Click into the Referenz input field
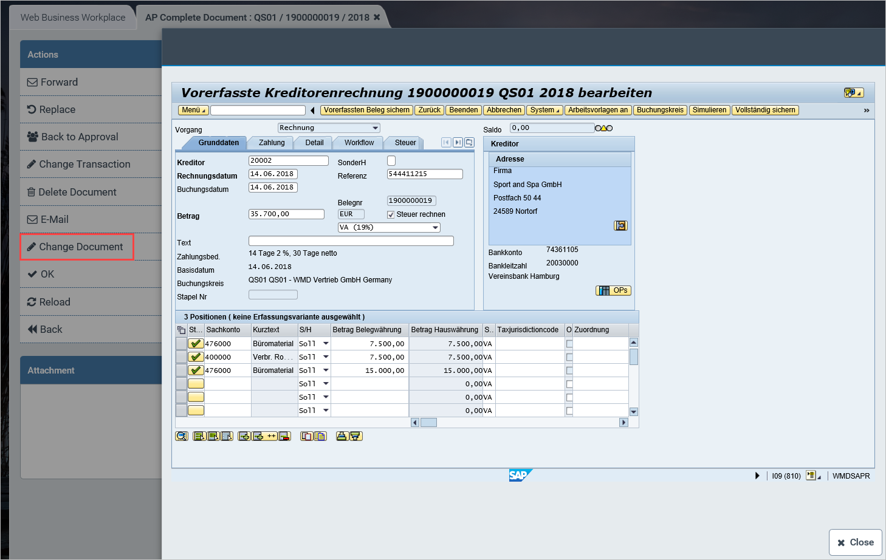This screenshot has width=886, height=560. 424,174
